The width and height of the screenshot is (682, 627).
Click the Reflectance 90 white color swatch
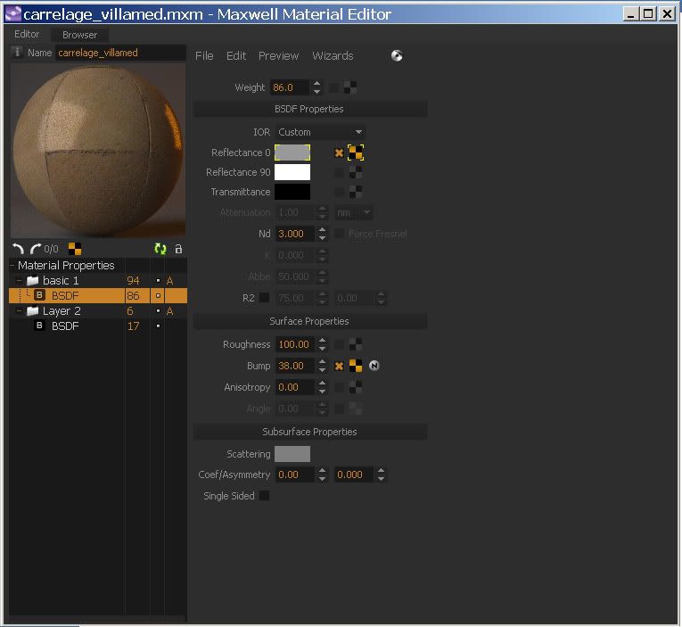(292, 172)
